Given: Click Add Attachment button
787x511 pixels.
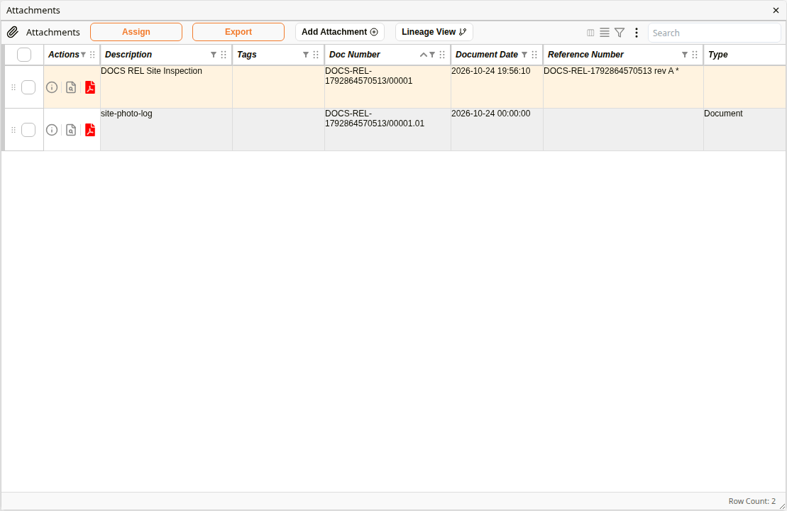Looking at the screenshot, I should [x=340, y=32].
